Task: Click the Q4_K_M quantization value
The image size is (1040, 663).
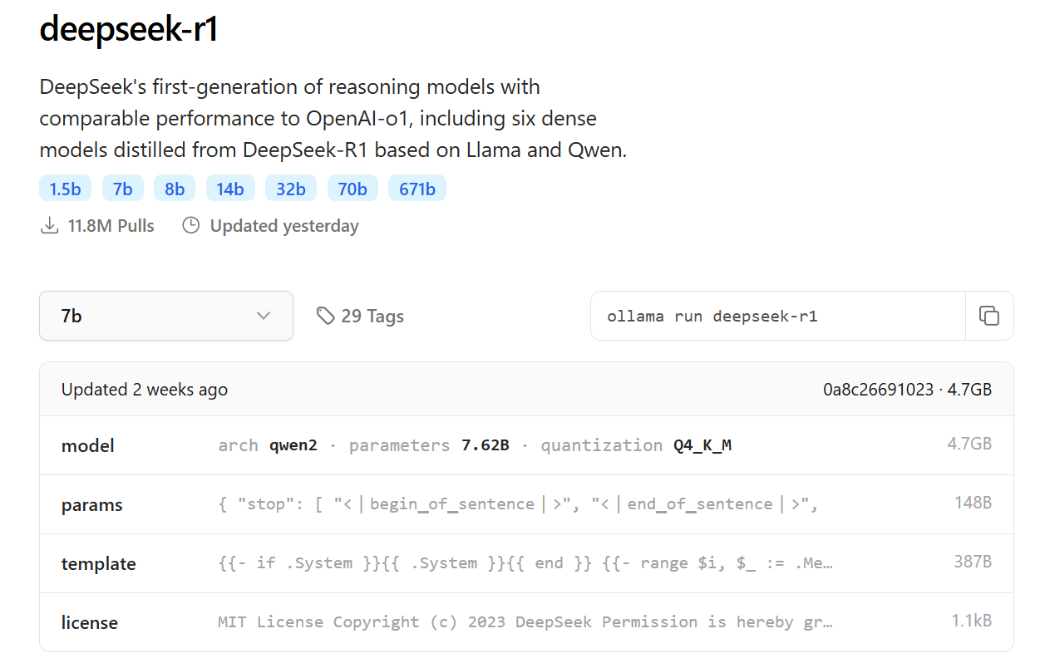Action: [x=702, y=445]
